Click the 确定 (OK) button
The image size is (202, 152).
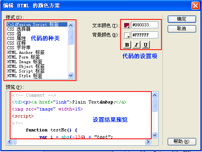[x=182, y=19]
